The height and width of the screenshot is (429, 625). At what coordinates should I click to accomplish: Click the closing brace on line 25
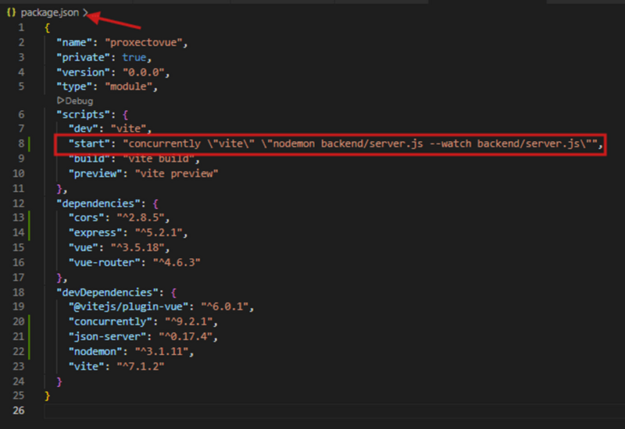tap(48, 396)
